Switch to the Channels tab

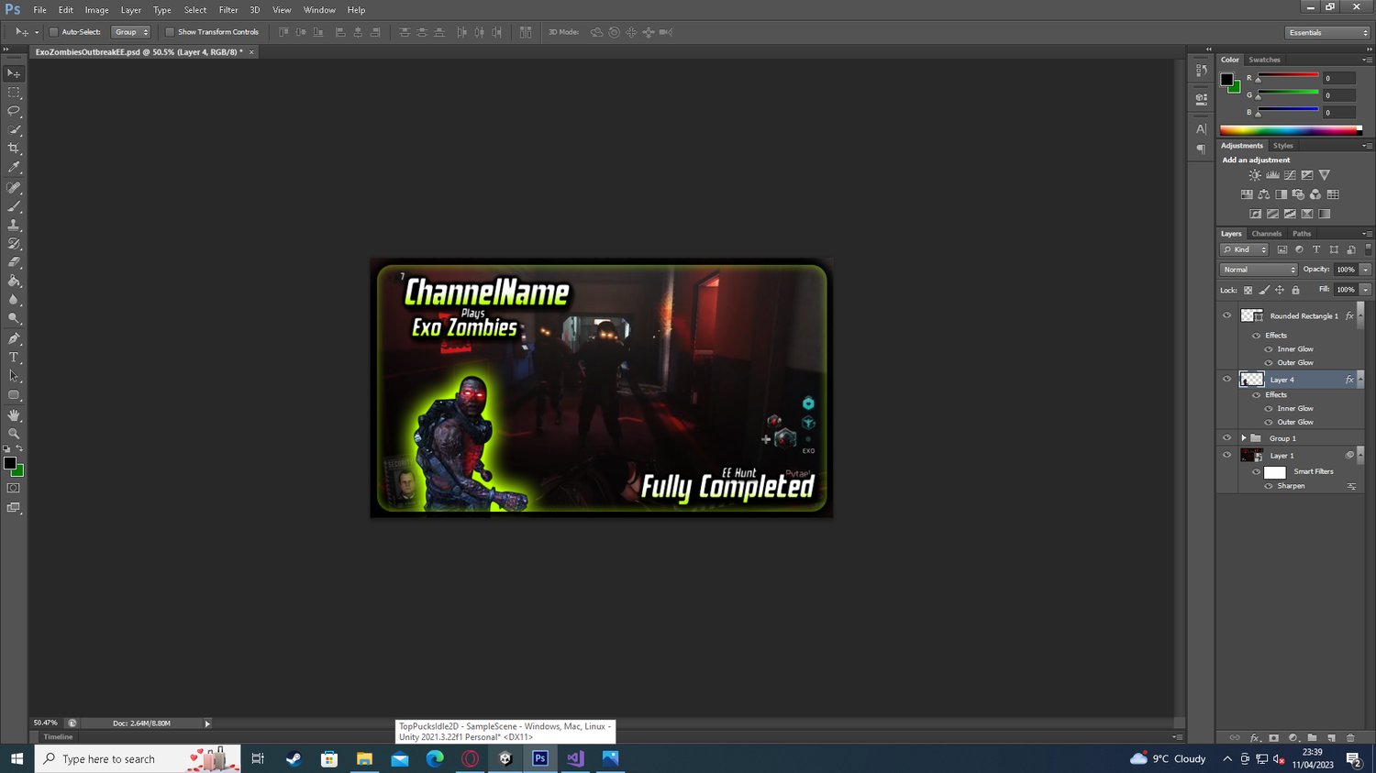[1266, 234]
